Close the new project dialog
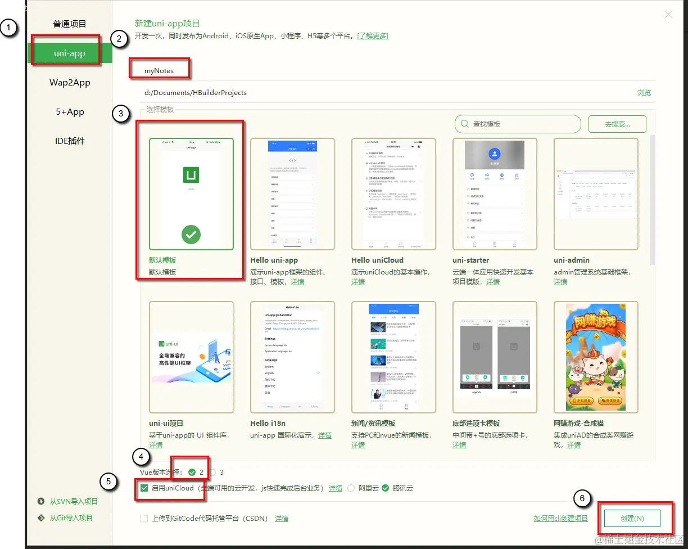The width and height of the screenshot is (688, 549). 668,15
